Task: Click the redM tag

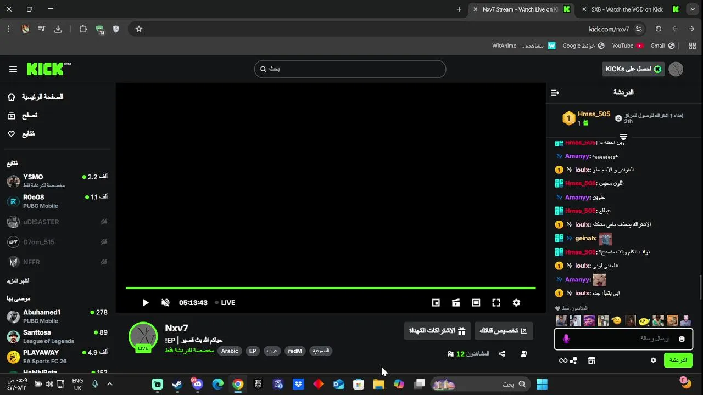Action: [x=295, y=351]
